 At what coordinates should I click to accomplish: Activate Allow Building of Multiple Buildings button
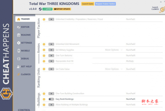[x=51, y=105]
